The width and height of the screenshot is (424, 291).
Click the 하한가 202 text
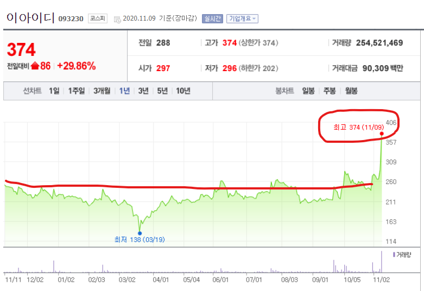(x=258, y=68)
